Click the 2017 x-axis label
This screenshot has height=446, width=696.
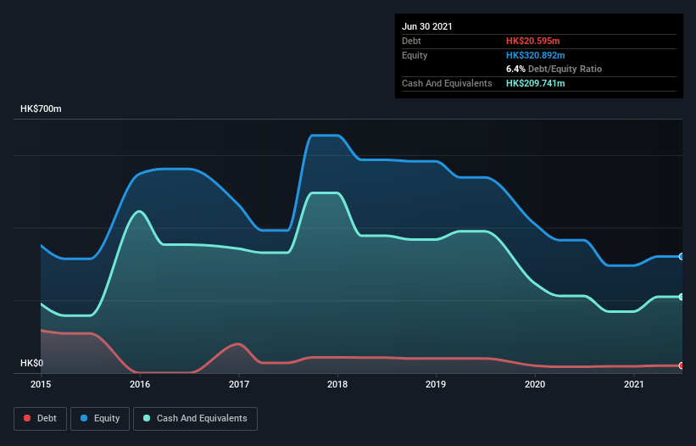point(239,384)
